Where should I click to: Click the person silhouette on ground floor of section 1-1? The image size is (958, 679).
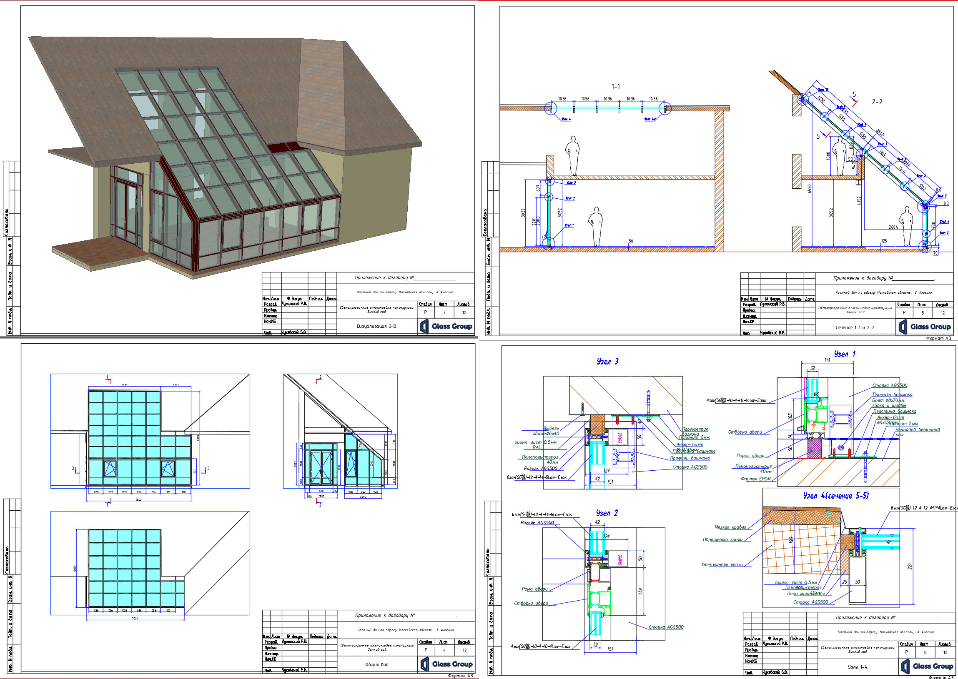[x=595, y=227]
